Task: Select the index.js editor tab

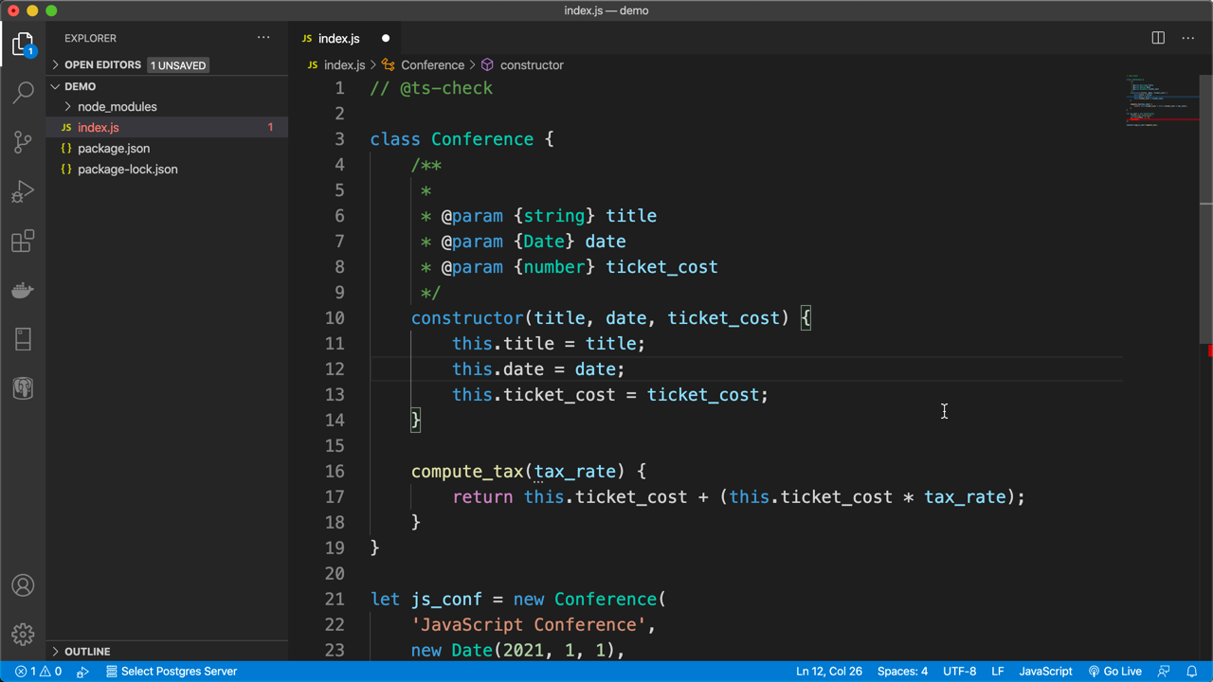Action: coord(346,39)
